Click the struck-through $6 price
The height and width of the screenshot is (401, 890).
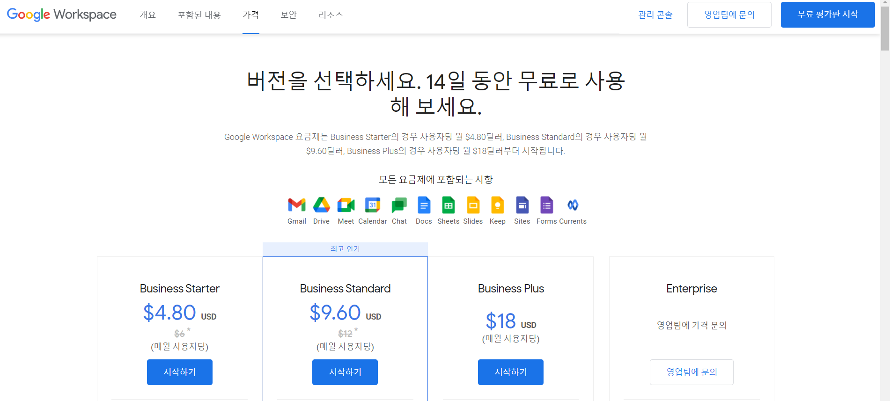[179, 334]
